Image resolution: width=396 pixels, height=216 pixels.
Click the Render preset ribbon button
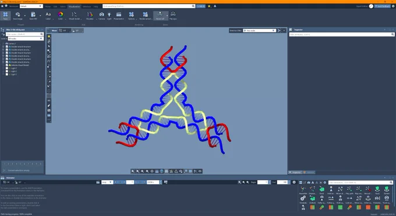145,16
